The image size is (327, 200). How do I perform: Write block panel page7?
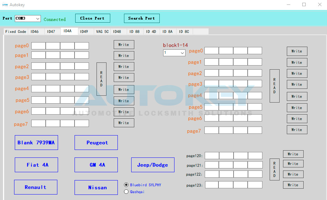click(x=297, y=130)
